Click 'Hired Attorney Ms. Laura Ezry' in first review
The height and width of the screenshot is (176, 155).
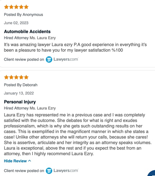[30, 38]
